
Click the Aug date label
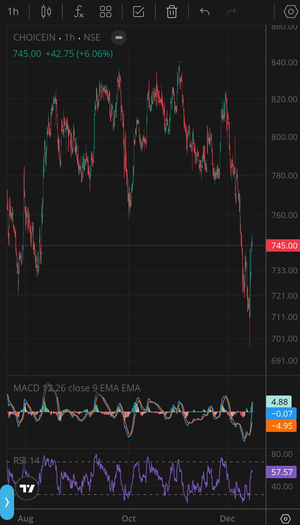point(26,518)
